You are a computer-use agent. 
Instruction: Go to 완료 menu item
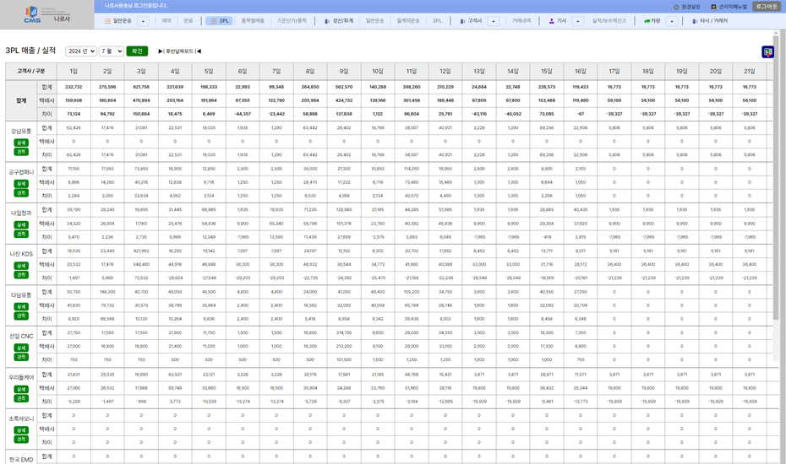(x=188, y=21)
